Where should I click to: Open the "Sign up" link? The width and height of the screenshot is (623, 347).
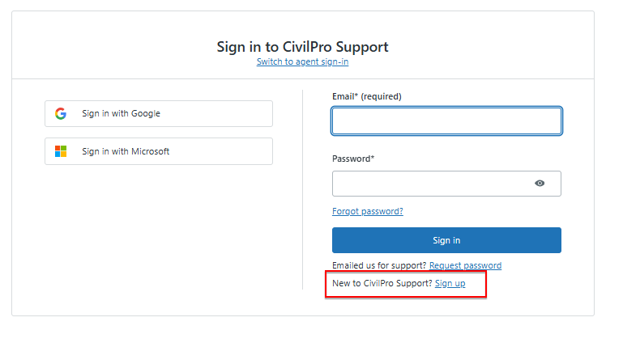point(450,284)
